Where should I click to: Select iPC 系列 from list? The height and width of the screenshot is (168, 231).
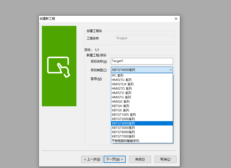142,76
